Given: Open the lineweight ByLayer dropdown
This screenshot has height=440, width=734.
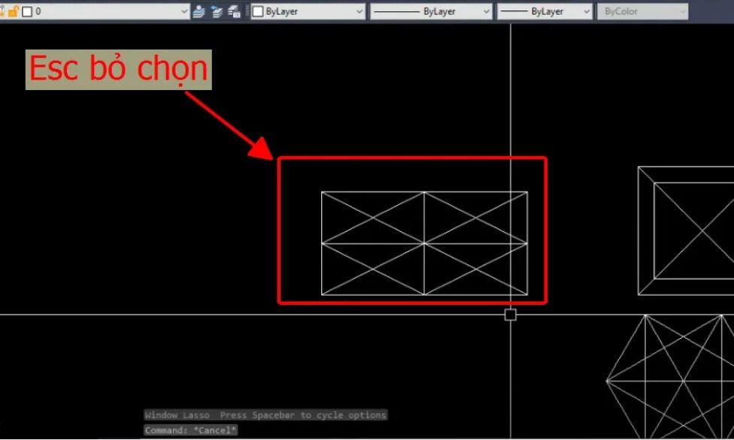Looking at the screenshot, I should (586, 11).
